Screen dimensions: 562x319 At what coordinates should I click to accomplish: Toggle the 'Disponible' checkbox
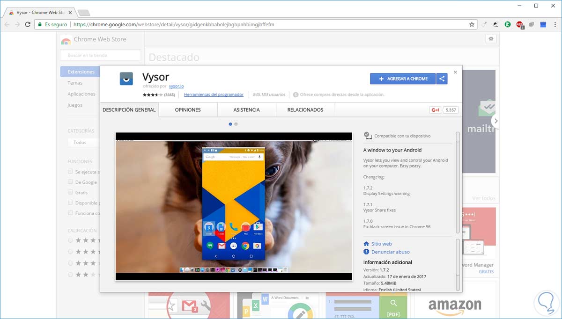[70, 203]
